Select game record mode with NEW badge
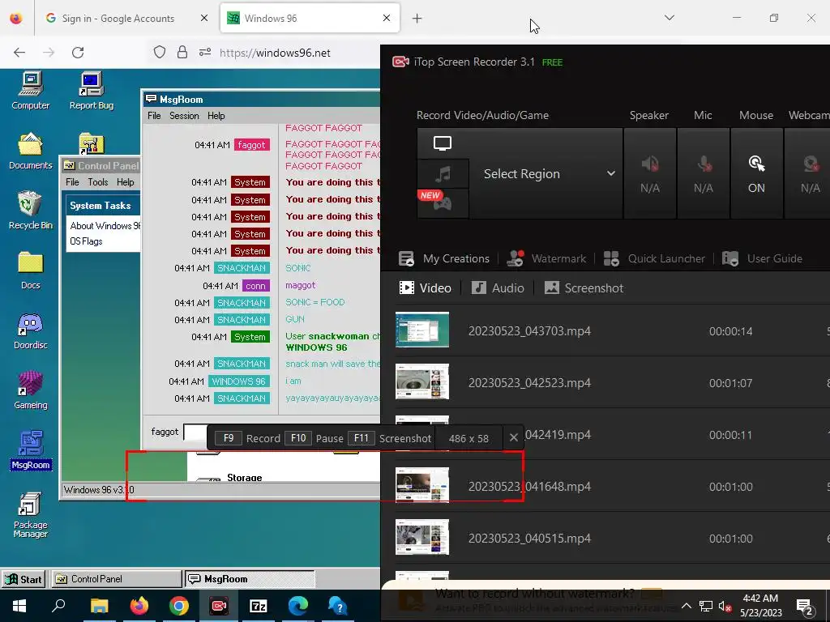The height and width of the screenshot is (622, 830). coord(443,203)
